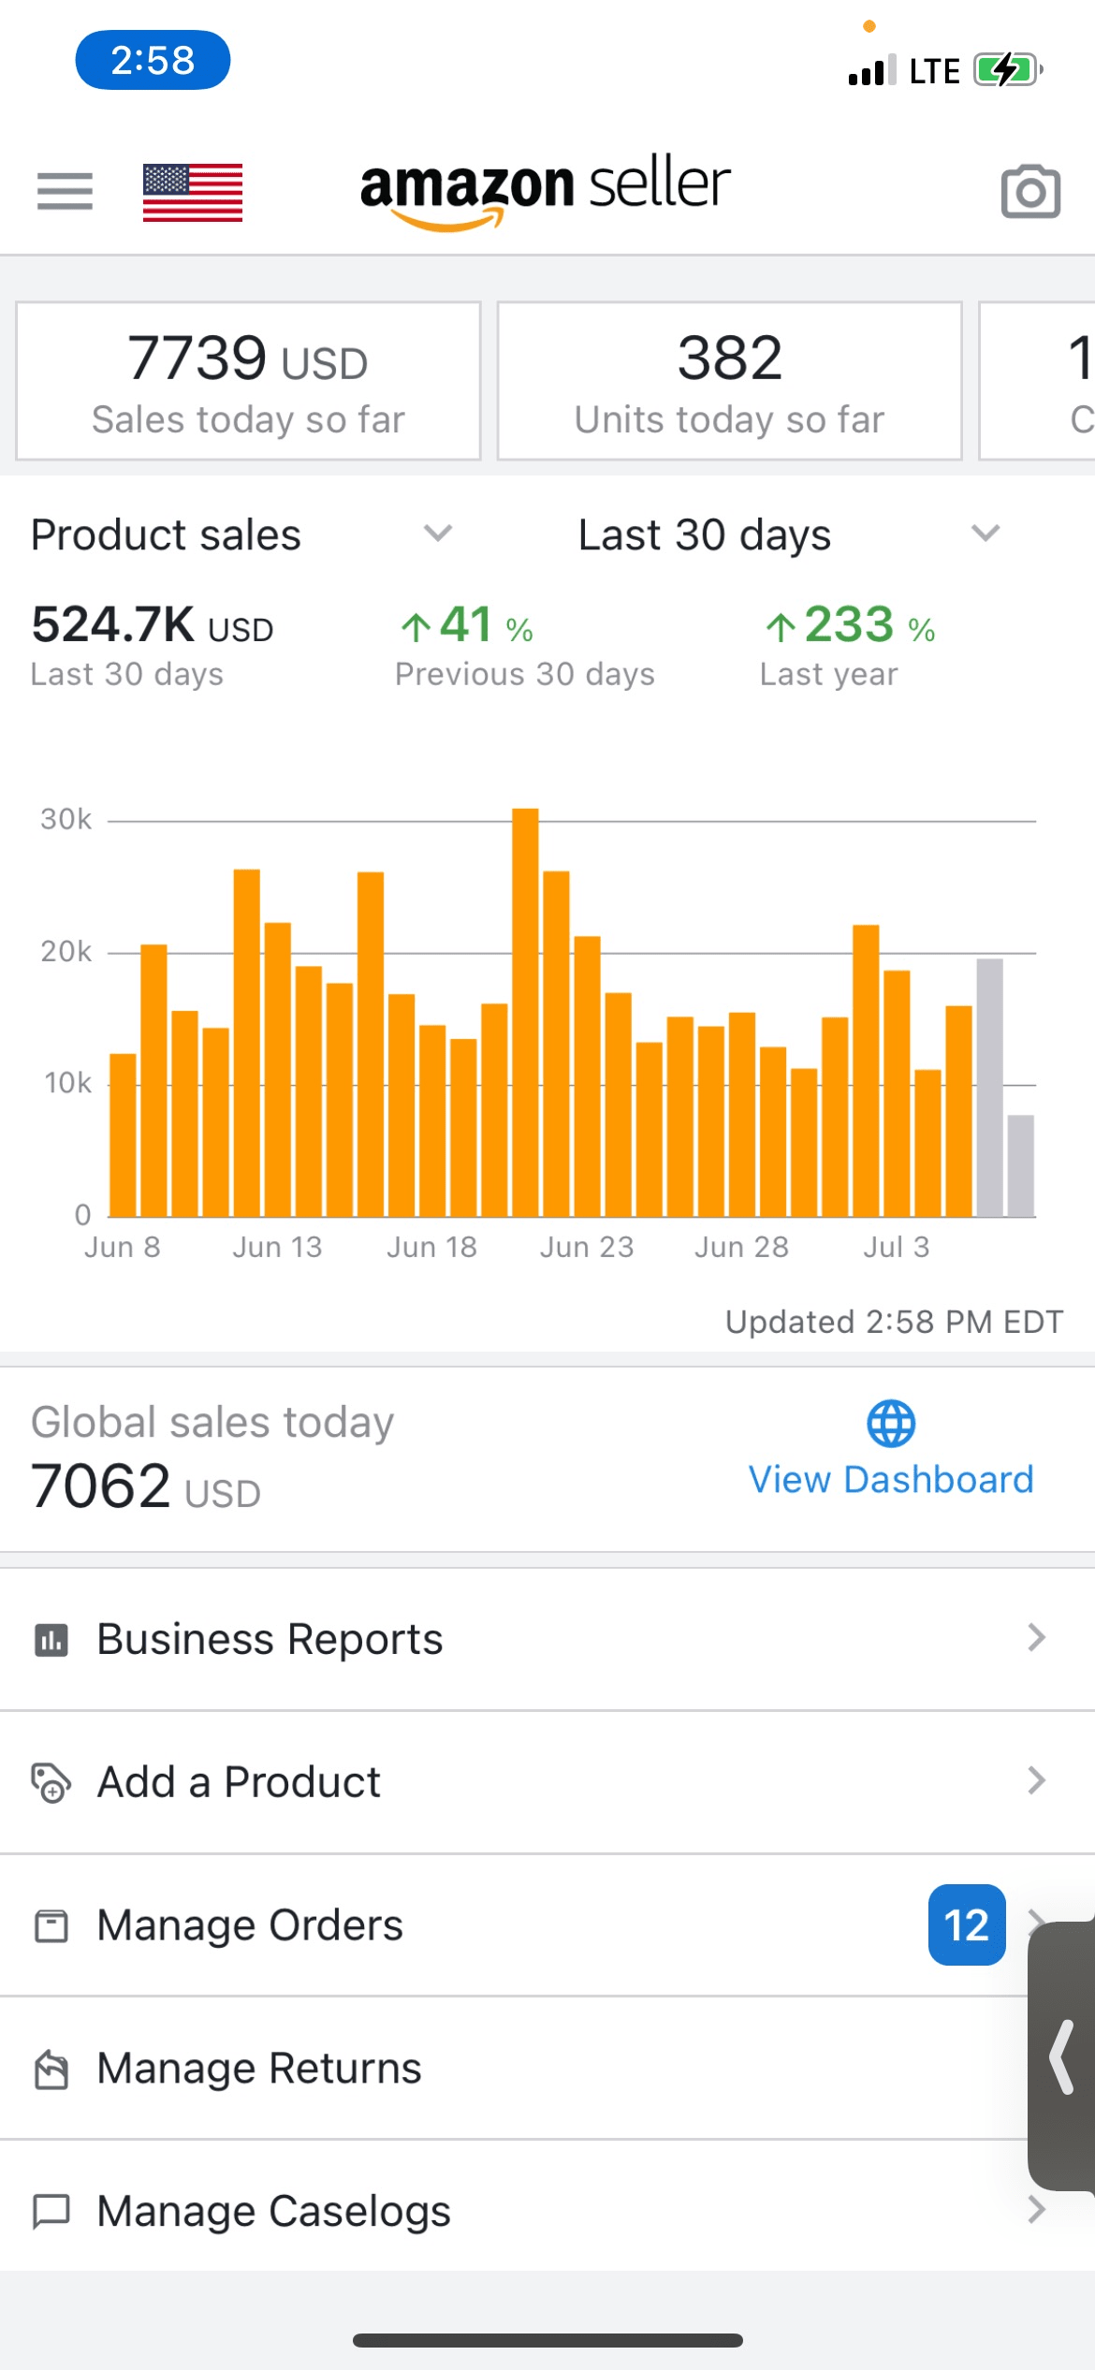Expand Business Reports with its chevron

(1035, 1638)
